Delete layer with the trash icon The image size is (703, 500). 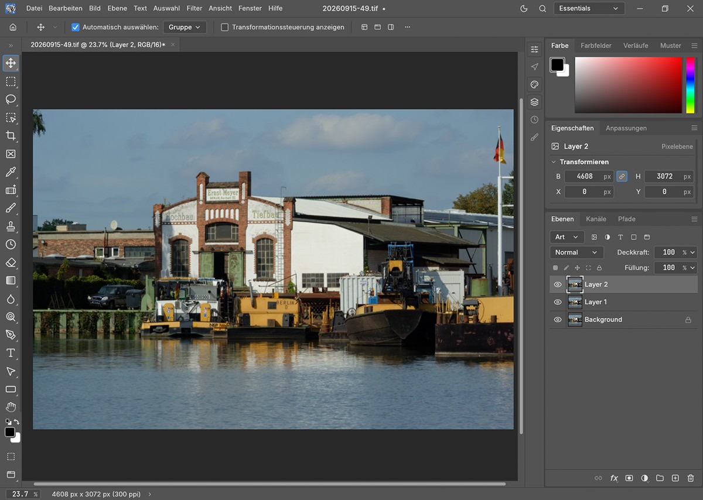point(691,478)
